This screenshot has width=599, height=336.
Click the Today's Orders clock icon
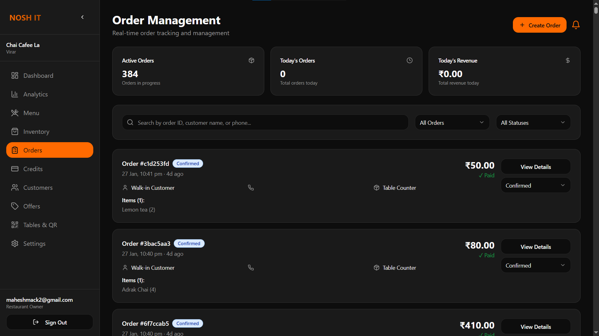(x=410, y=60)
